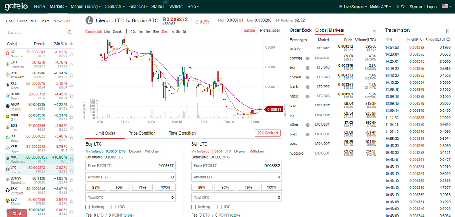This screenshot has height=217, width=455.
Task: Enable IOC checkbox in Sell LTC
Action: pyautogui.click(x=219, y=207)
